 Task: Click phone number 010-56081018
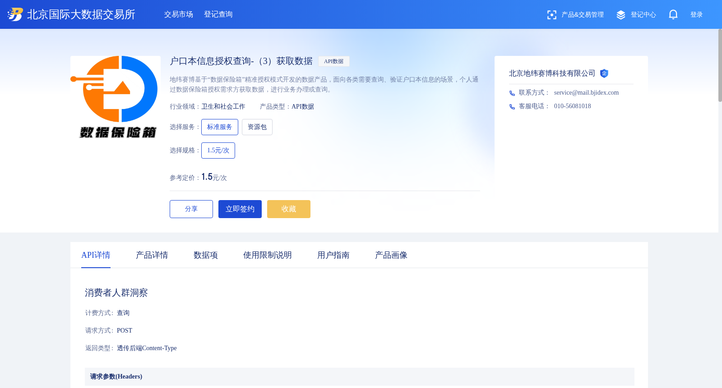tap(572, 106)
